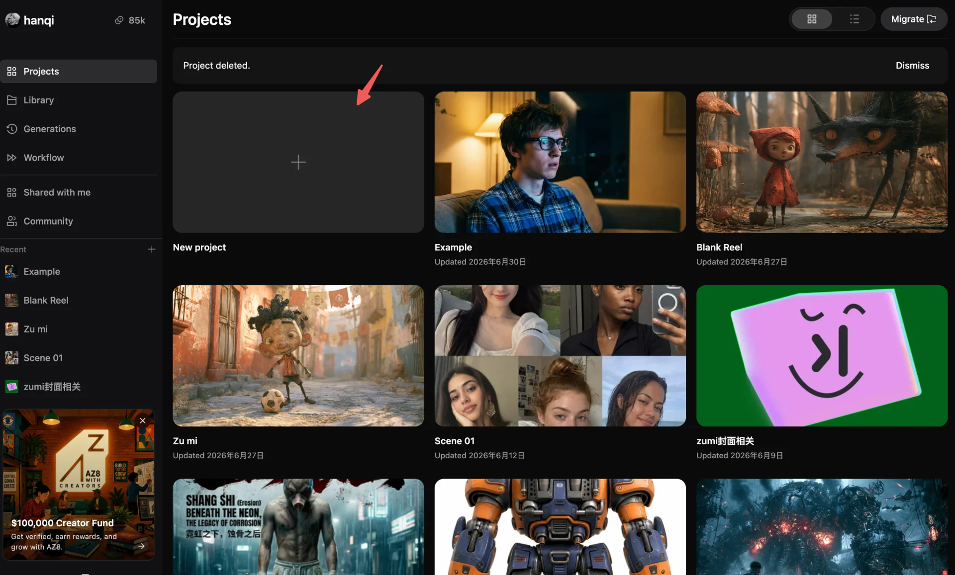Open the zumi封面相关 project thumbnail
The height and width of the screenshot is (575, 955).
[x=822, y=356]
